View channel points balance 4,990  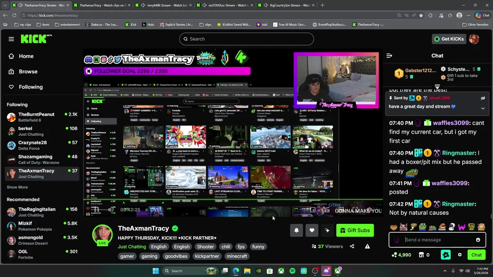click(401, 255)
